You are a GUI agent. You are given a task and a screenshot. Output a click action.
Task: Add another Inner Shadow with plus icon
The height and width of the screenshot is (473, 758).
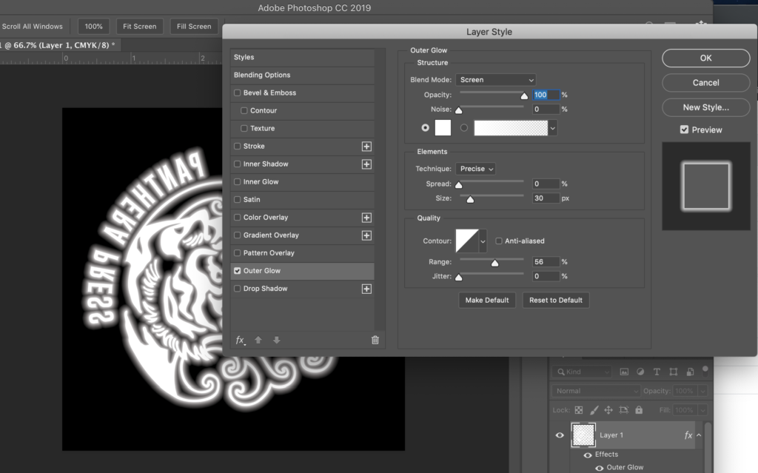click(366, 164)
